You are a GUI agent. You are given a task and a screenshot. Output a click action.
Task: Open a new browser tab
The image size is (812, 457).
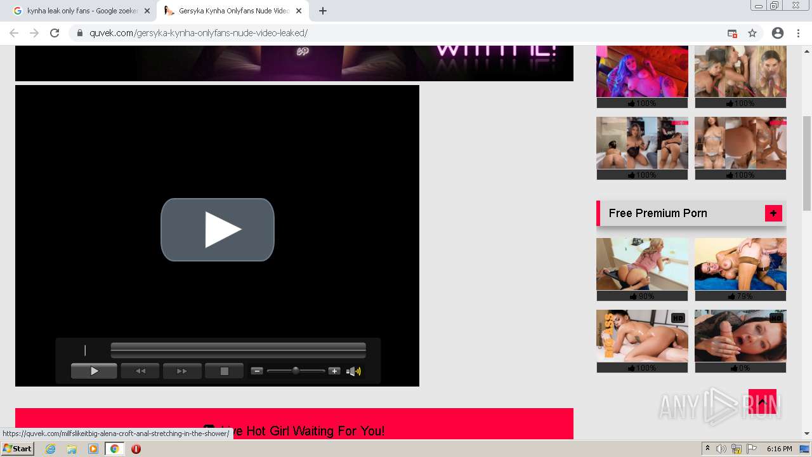323,11
